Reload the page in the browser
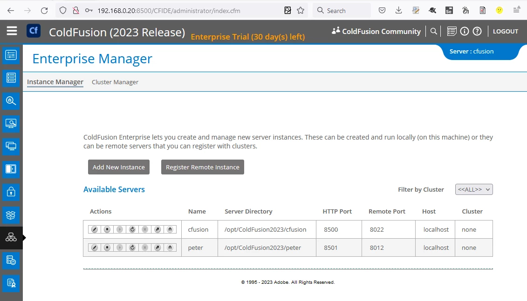Viewport: 527px width, 301px height. pos(44,10)
